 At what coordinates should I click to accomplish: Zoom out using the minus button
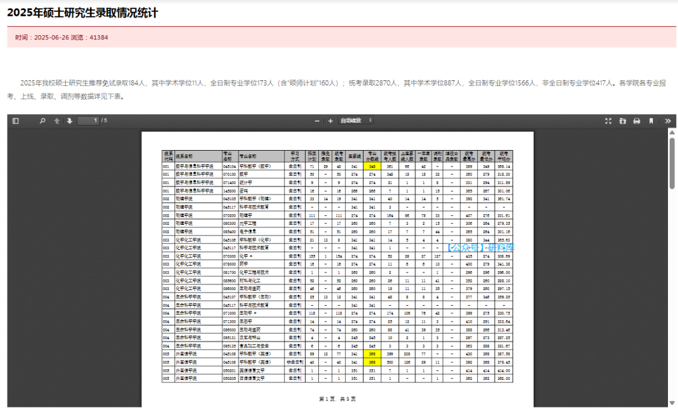(317, 121)
